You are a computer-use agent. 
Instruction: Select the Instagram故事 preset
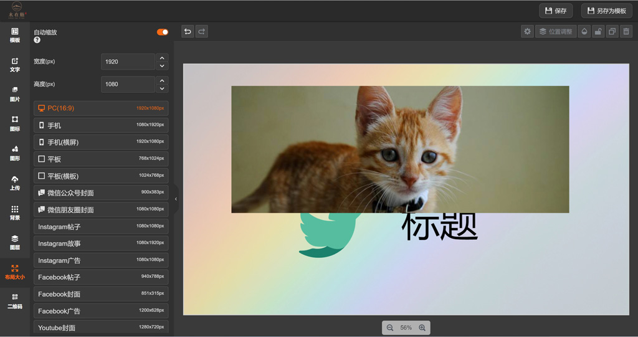pos(101,244)
